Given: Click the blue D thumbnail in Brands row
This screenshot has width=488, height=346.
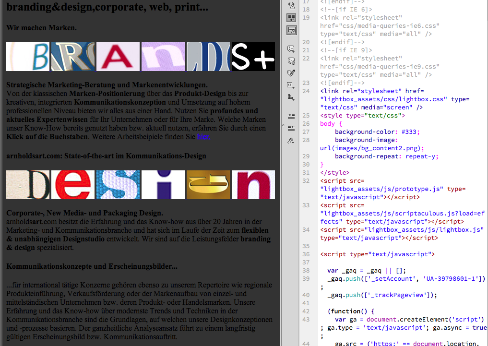Looking at the screenshot, I should 208,57.
